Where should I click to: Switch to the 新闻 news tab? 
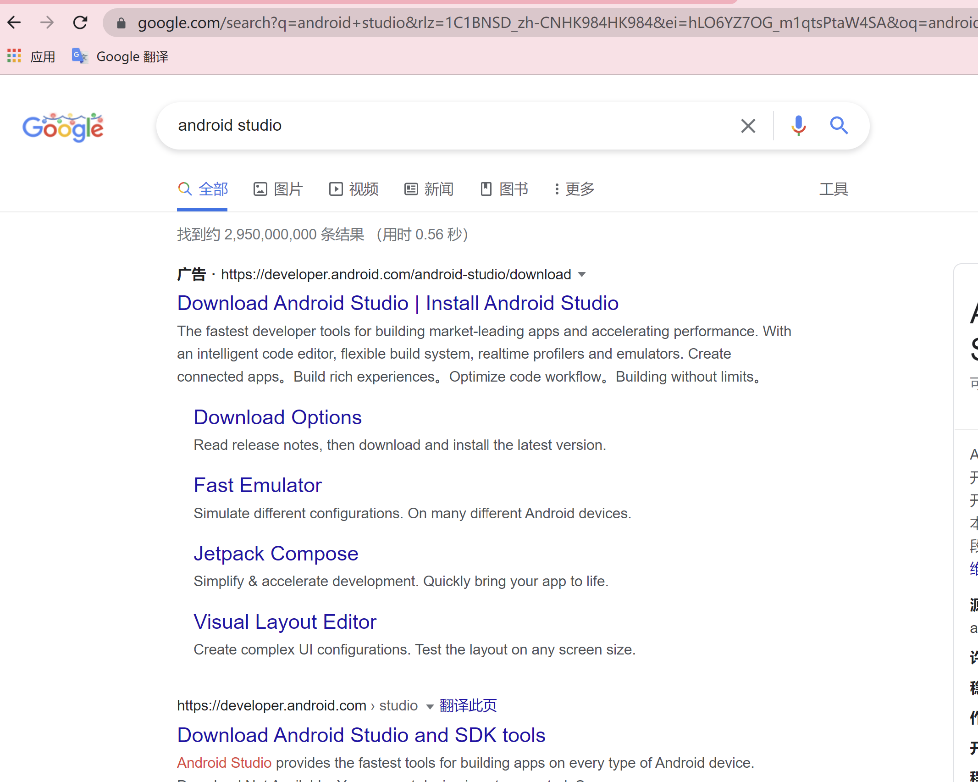[429, 189]
